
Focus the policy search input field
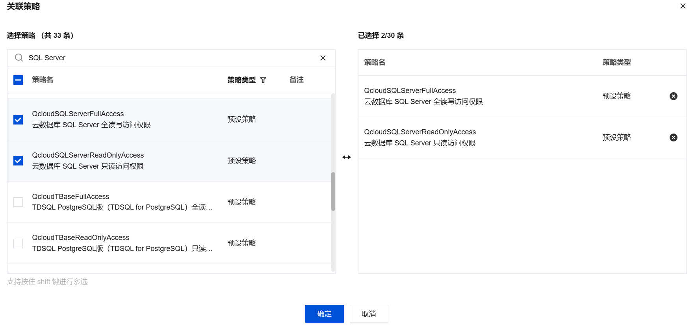(x=171, y=58)
